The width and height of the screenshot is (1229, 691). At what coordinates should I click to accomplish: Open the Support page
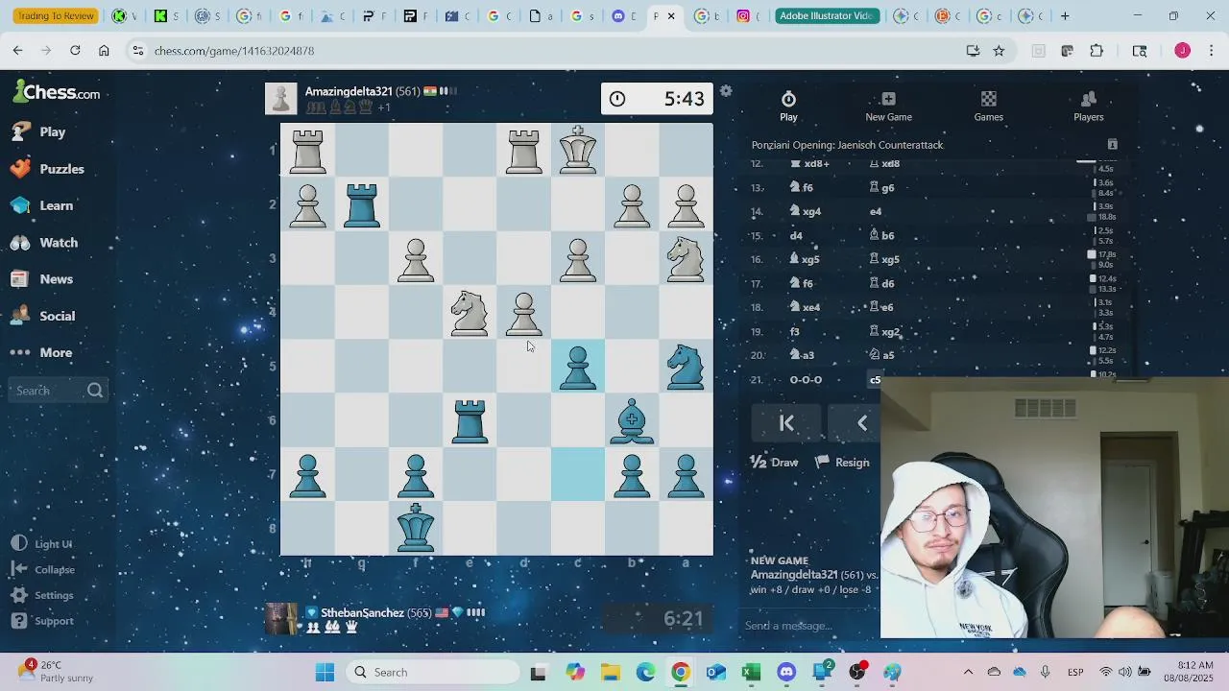[42, 621]
